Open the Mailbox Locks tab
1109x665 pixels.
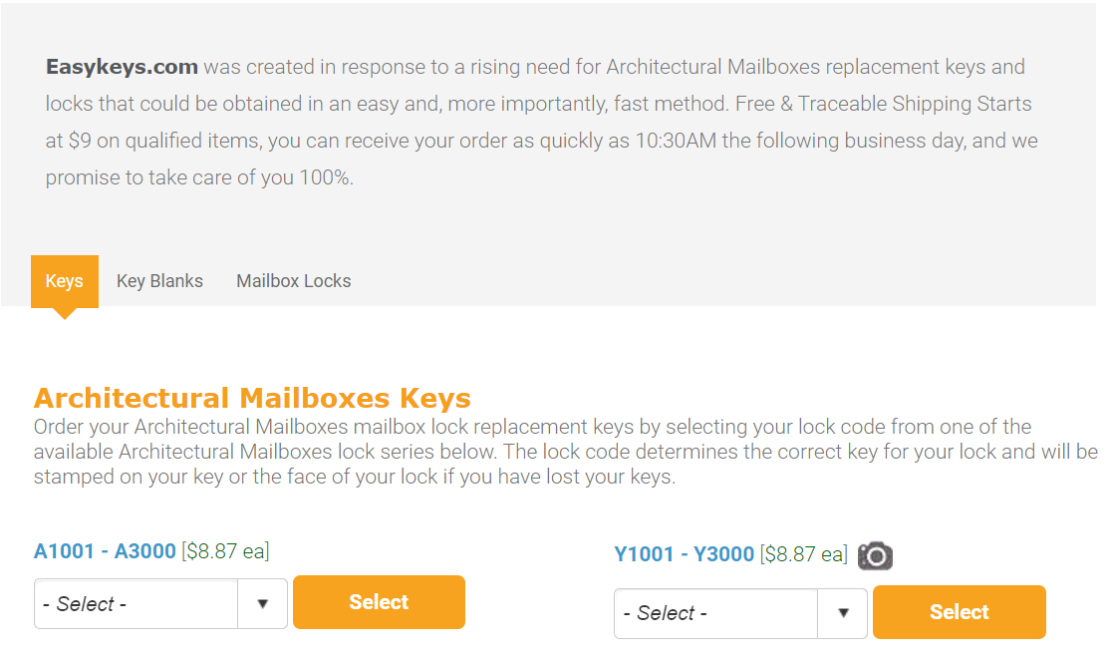pos(294,281)
